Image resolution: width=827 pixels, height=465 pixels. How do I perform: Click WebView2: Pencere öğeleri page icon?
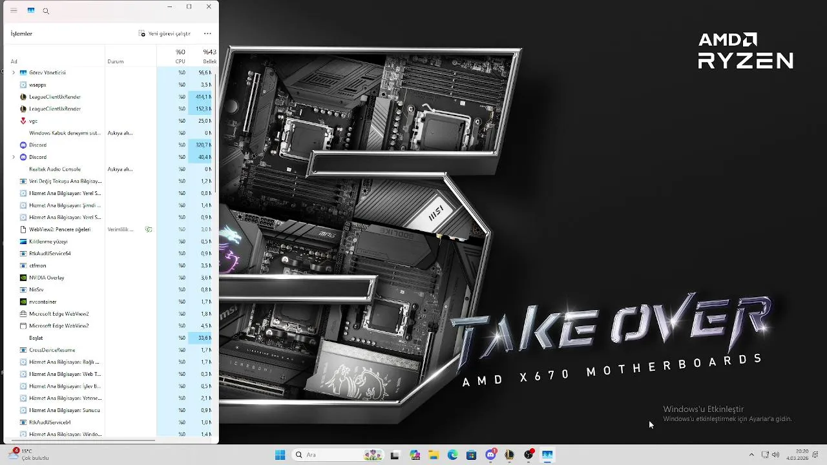tap(23, 229)
